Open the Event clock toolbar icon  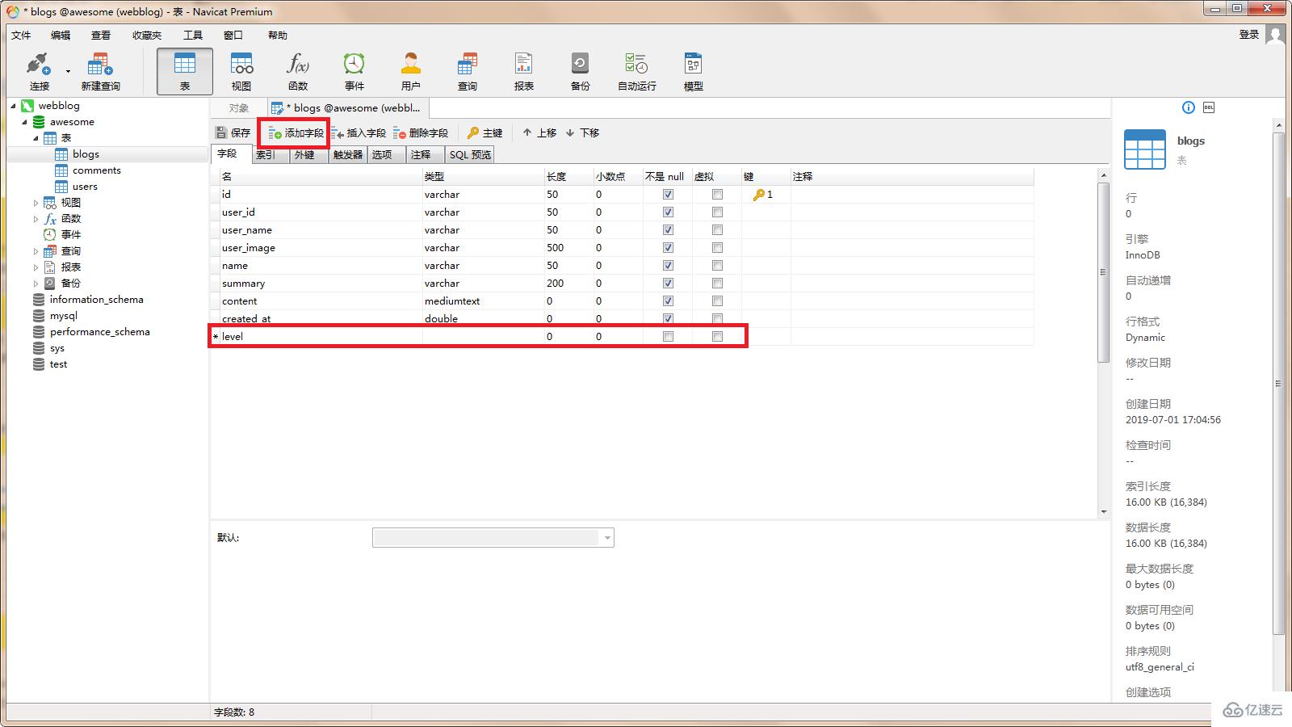[354, 71]
